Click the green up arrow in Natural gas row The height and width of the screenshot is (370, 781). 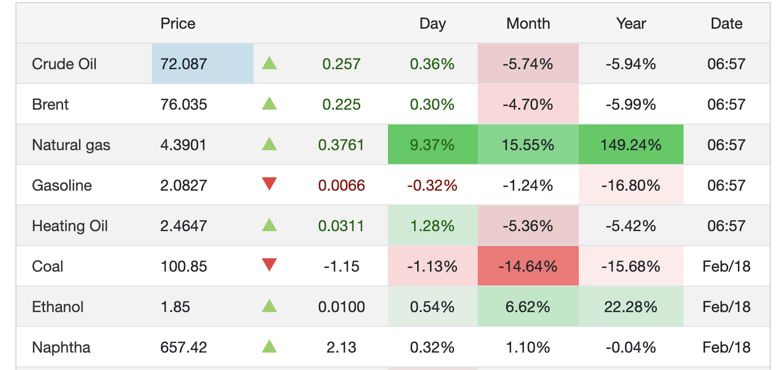pyautogui.click(x=269, y=144)
